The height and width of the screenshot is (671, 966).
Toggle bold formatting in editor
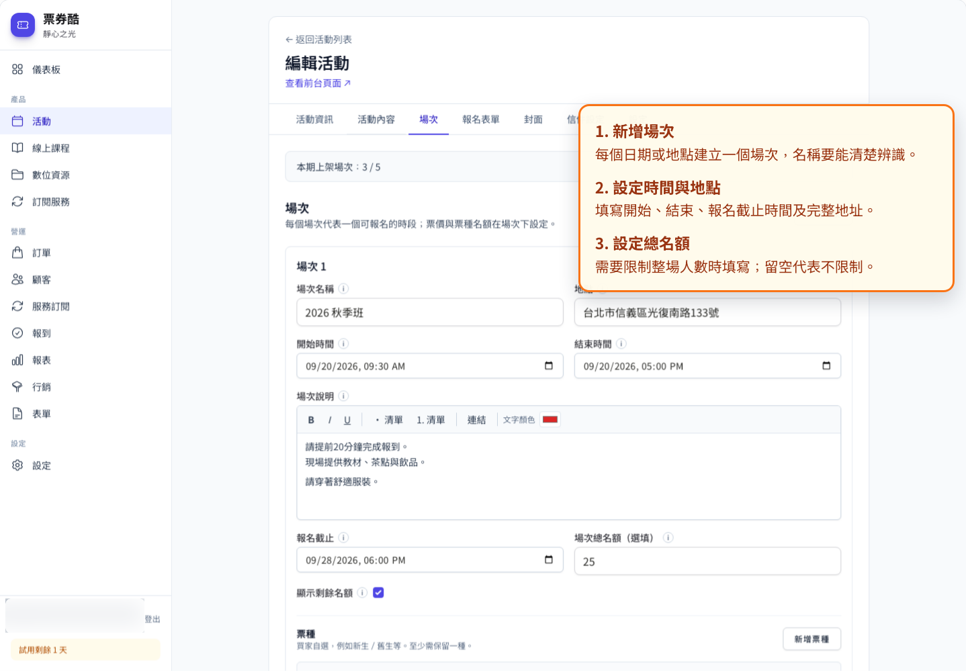pyautogui.click(x=311, y=420)
